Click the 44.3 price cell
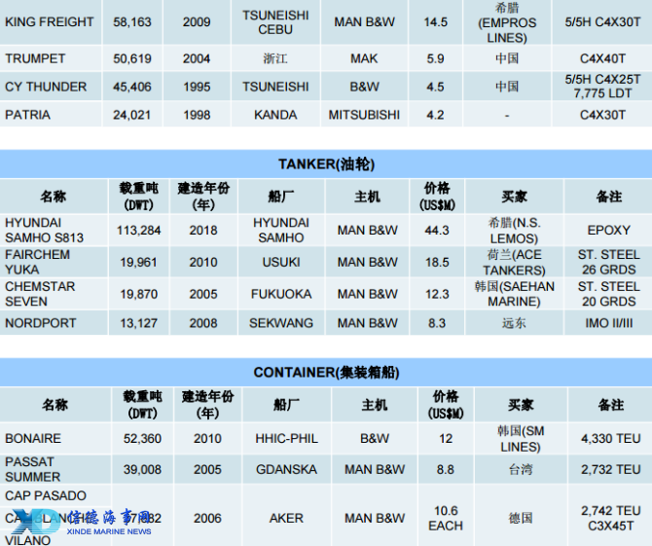Image resolution: width=652 pixels, height=546 pixels. pyautogui.click(x=437, y=230)
